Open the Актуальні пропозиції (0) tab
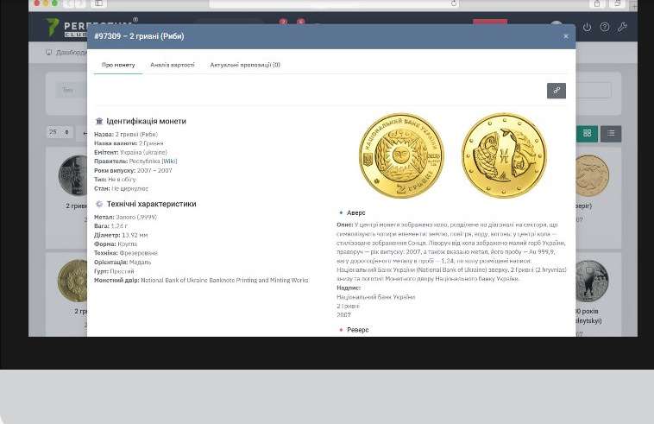This screenshot has height=424, width=654. click(245, 65)
